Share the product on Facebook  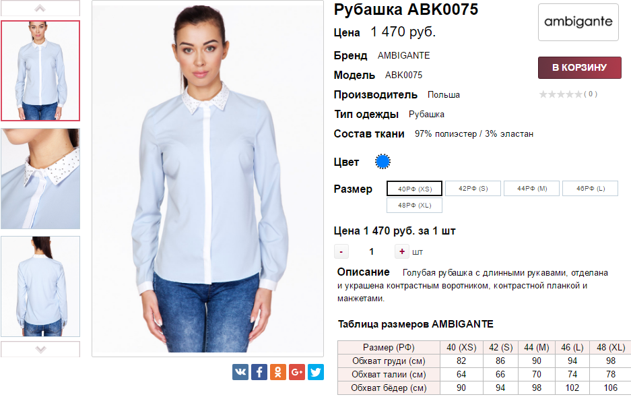(259, 372)
